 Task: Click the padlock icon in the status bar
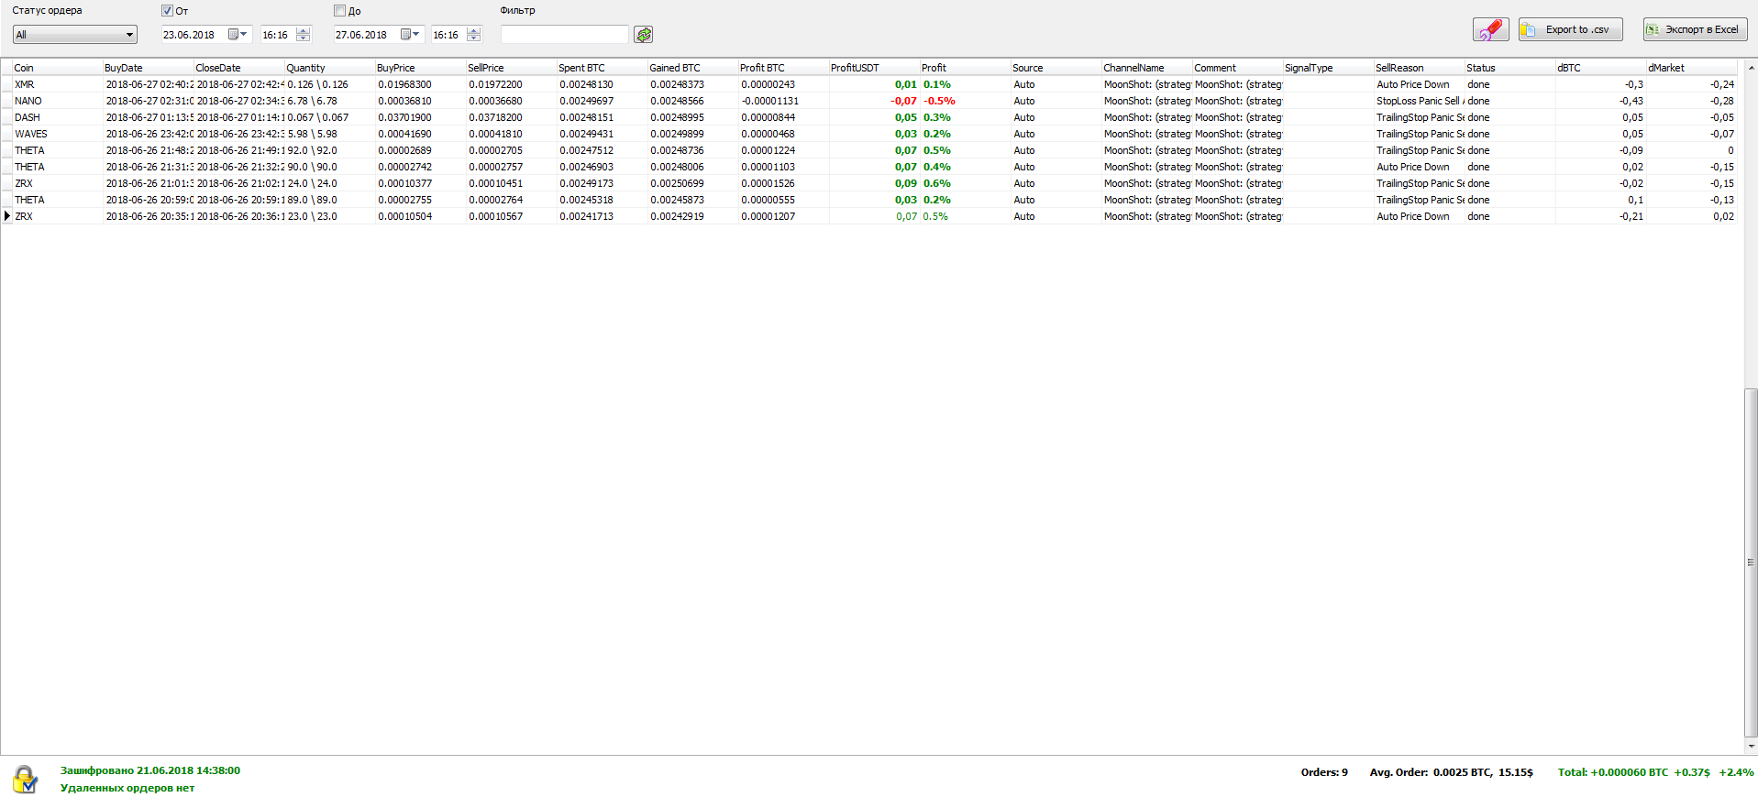[25, 780]
